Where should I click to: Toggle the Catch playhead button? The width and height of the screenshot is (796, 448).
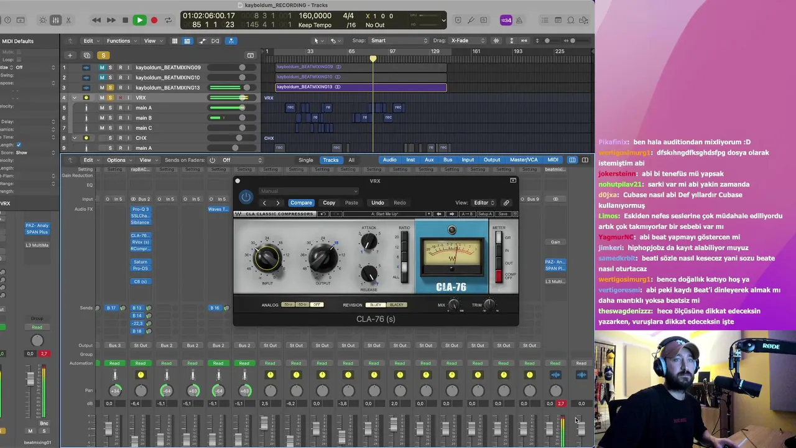pyautogui.click(x=231, y=41)
